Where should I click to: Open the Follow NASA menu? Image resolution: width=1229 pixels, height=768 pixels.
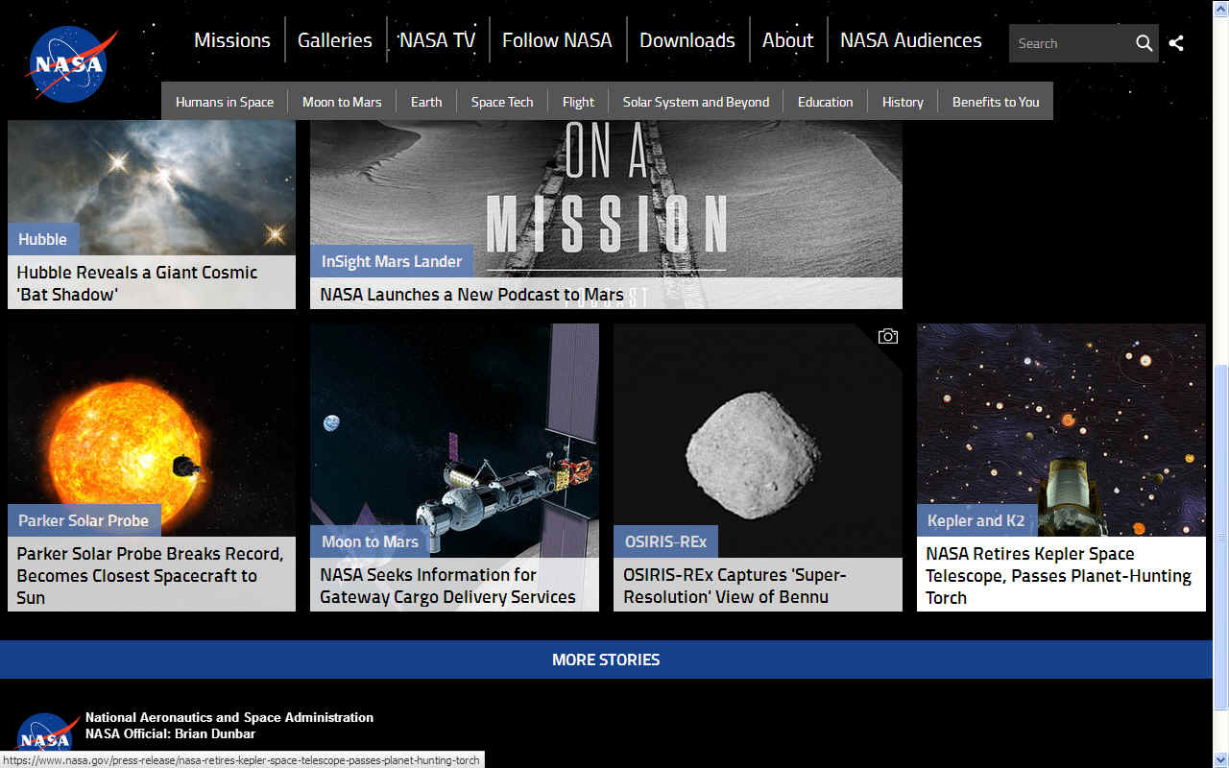point(557,40)
